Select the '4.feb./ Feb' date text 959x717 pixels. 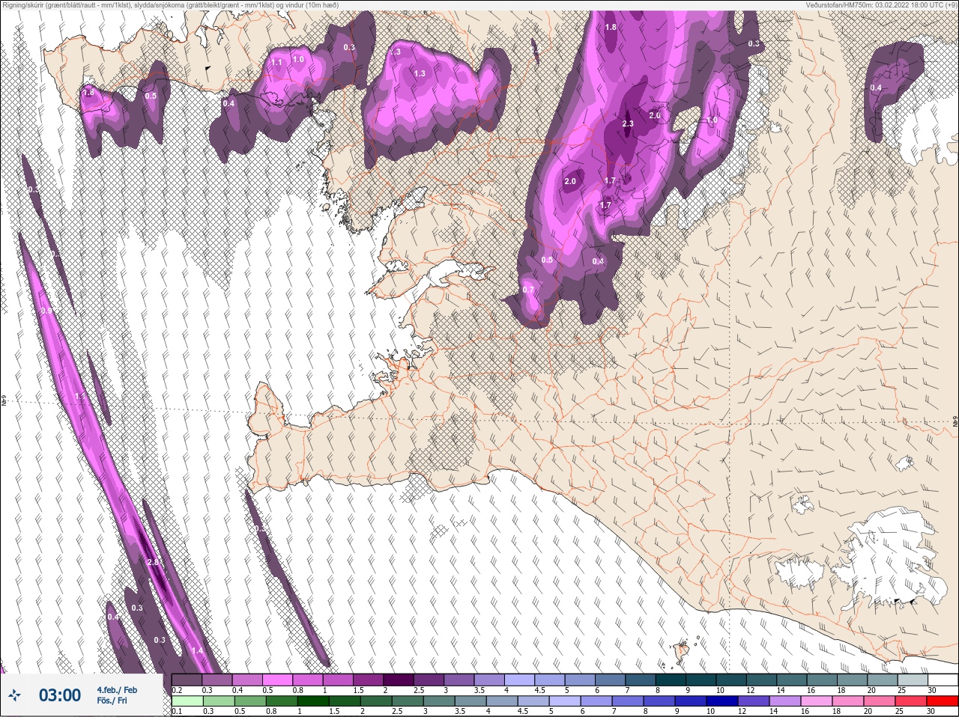pyautogui.click(x=116, y=689)
